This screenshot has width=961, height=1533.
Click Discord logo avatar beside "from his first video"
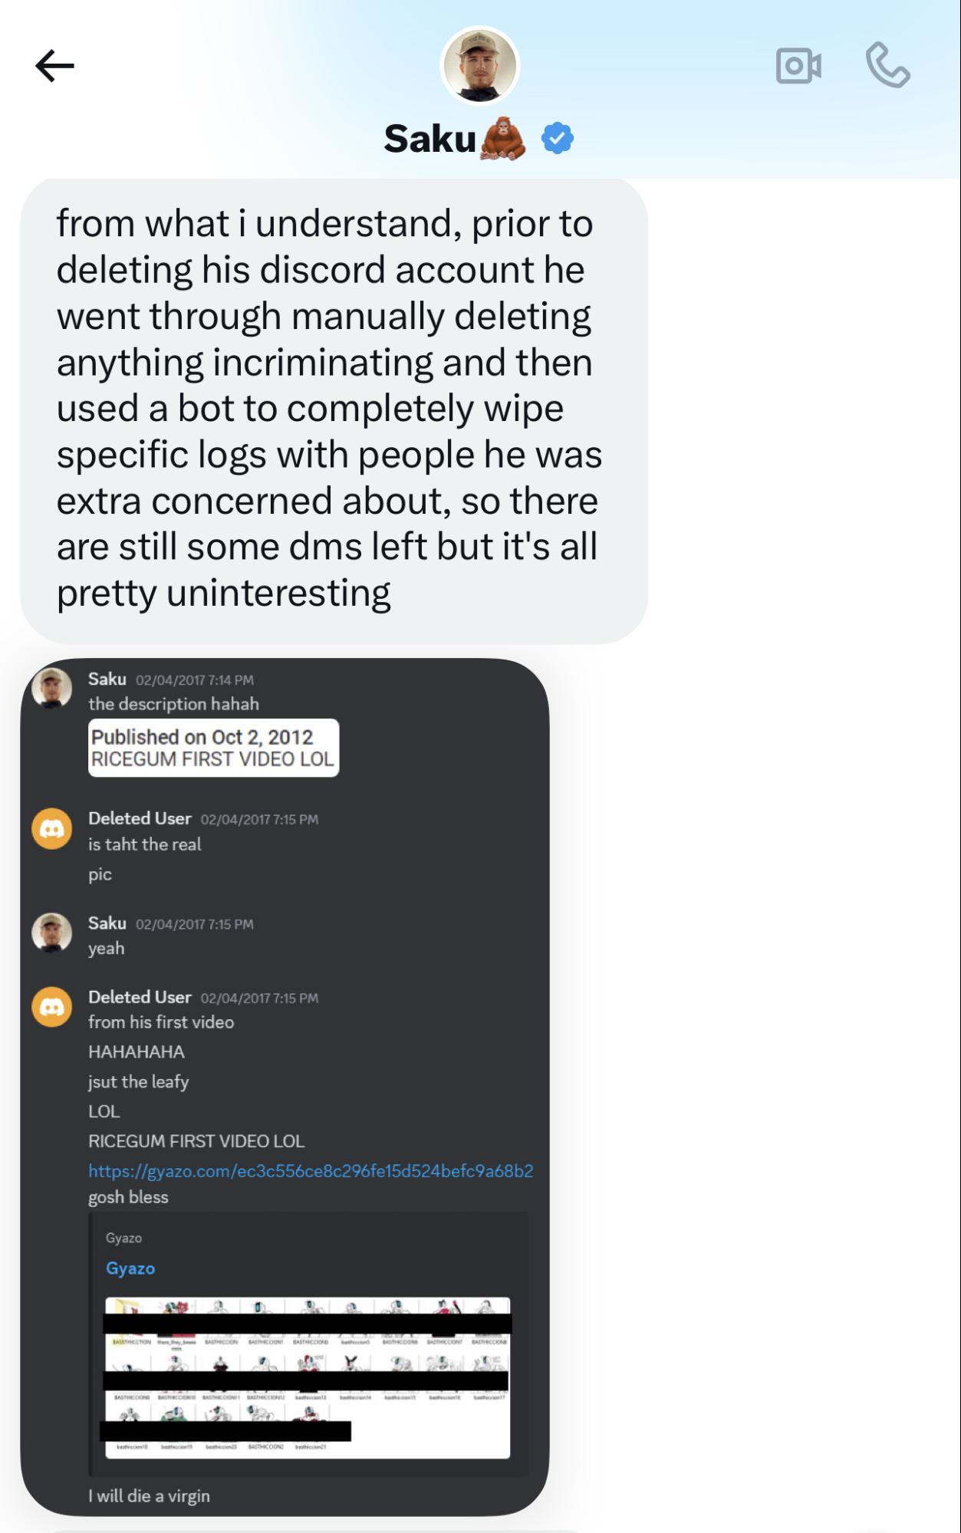51,1007
